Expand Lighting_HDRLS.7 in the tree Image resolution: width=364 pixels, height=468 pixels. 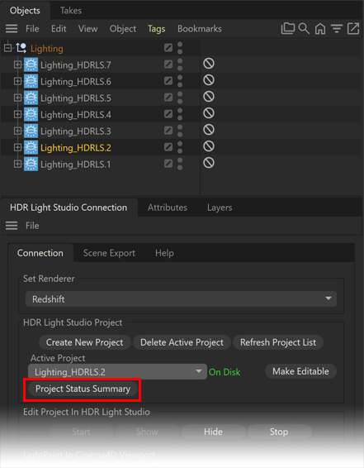click(x=17, y=64)
